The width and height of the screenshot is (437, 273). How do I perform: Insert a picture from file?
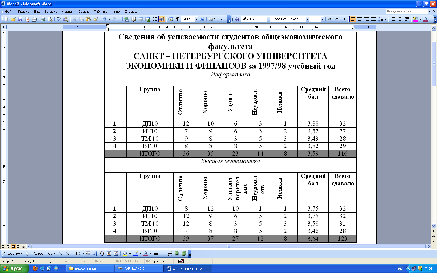[116, 254]
